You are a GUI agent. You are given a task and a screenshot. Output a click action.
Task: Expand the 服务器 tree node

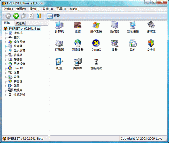[6, 46]
